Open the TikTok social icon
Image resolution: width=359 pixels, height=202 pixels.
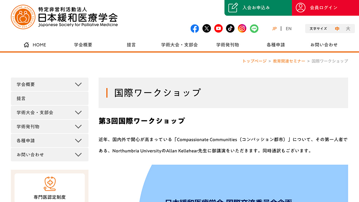point(230,29)
